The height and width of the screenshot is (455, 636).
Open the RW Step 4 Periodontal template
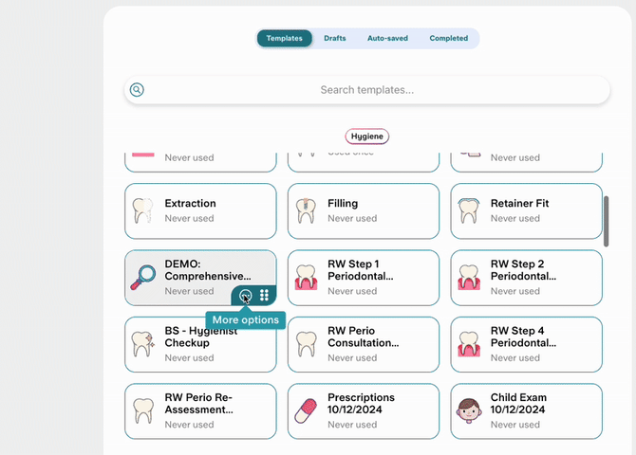tap(527, 344)
